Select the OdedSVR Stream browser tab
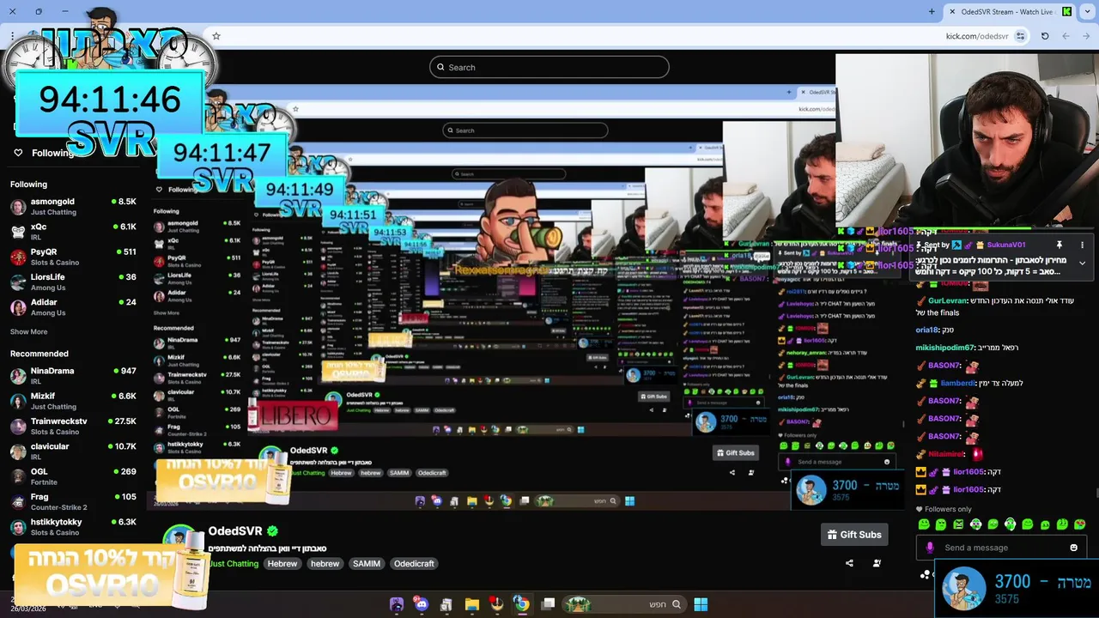 click(x=1011, y=11)
